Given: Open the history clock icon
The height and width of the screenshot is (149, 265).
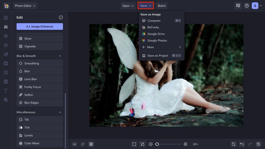Looking at the screenshot, I should point(259,144).
